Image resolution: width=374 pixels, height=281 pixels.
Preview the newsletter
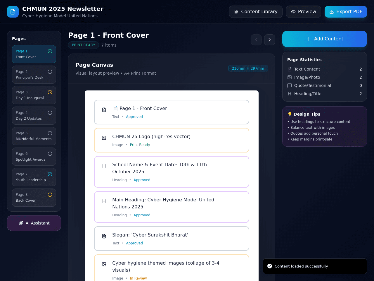(x=304, y=12)
